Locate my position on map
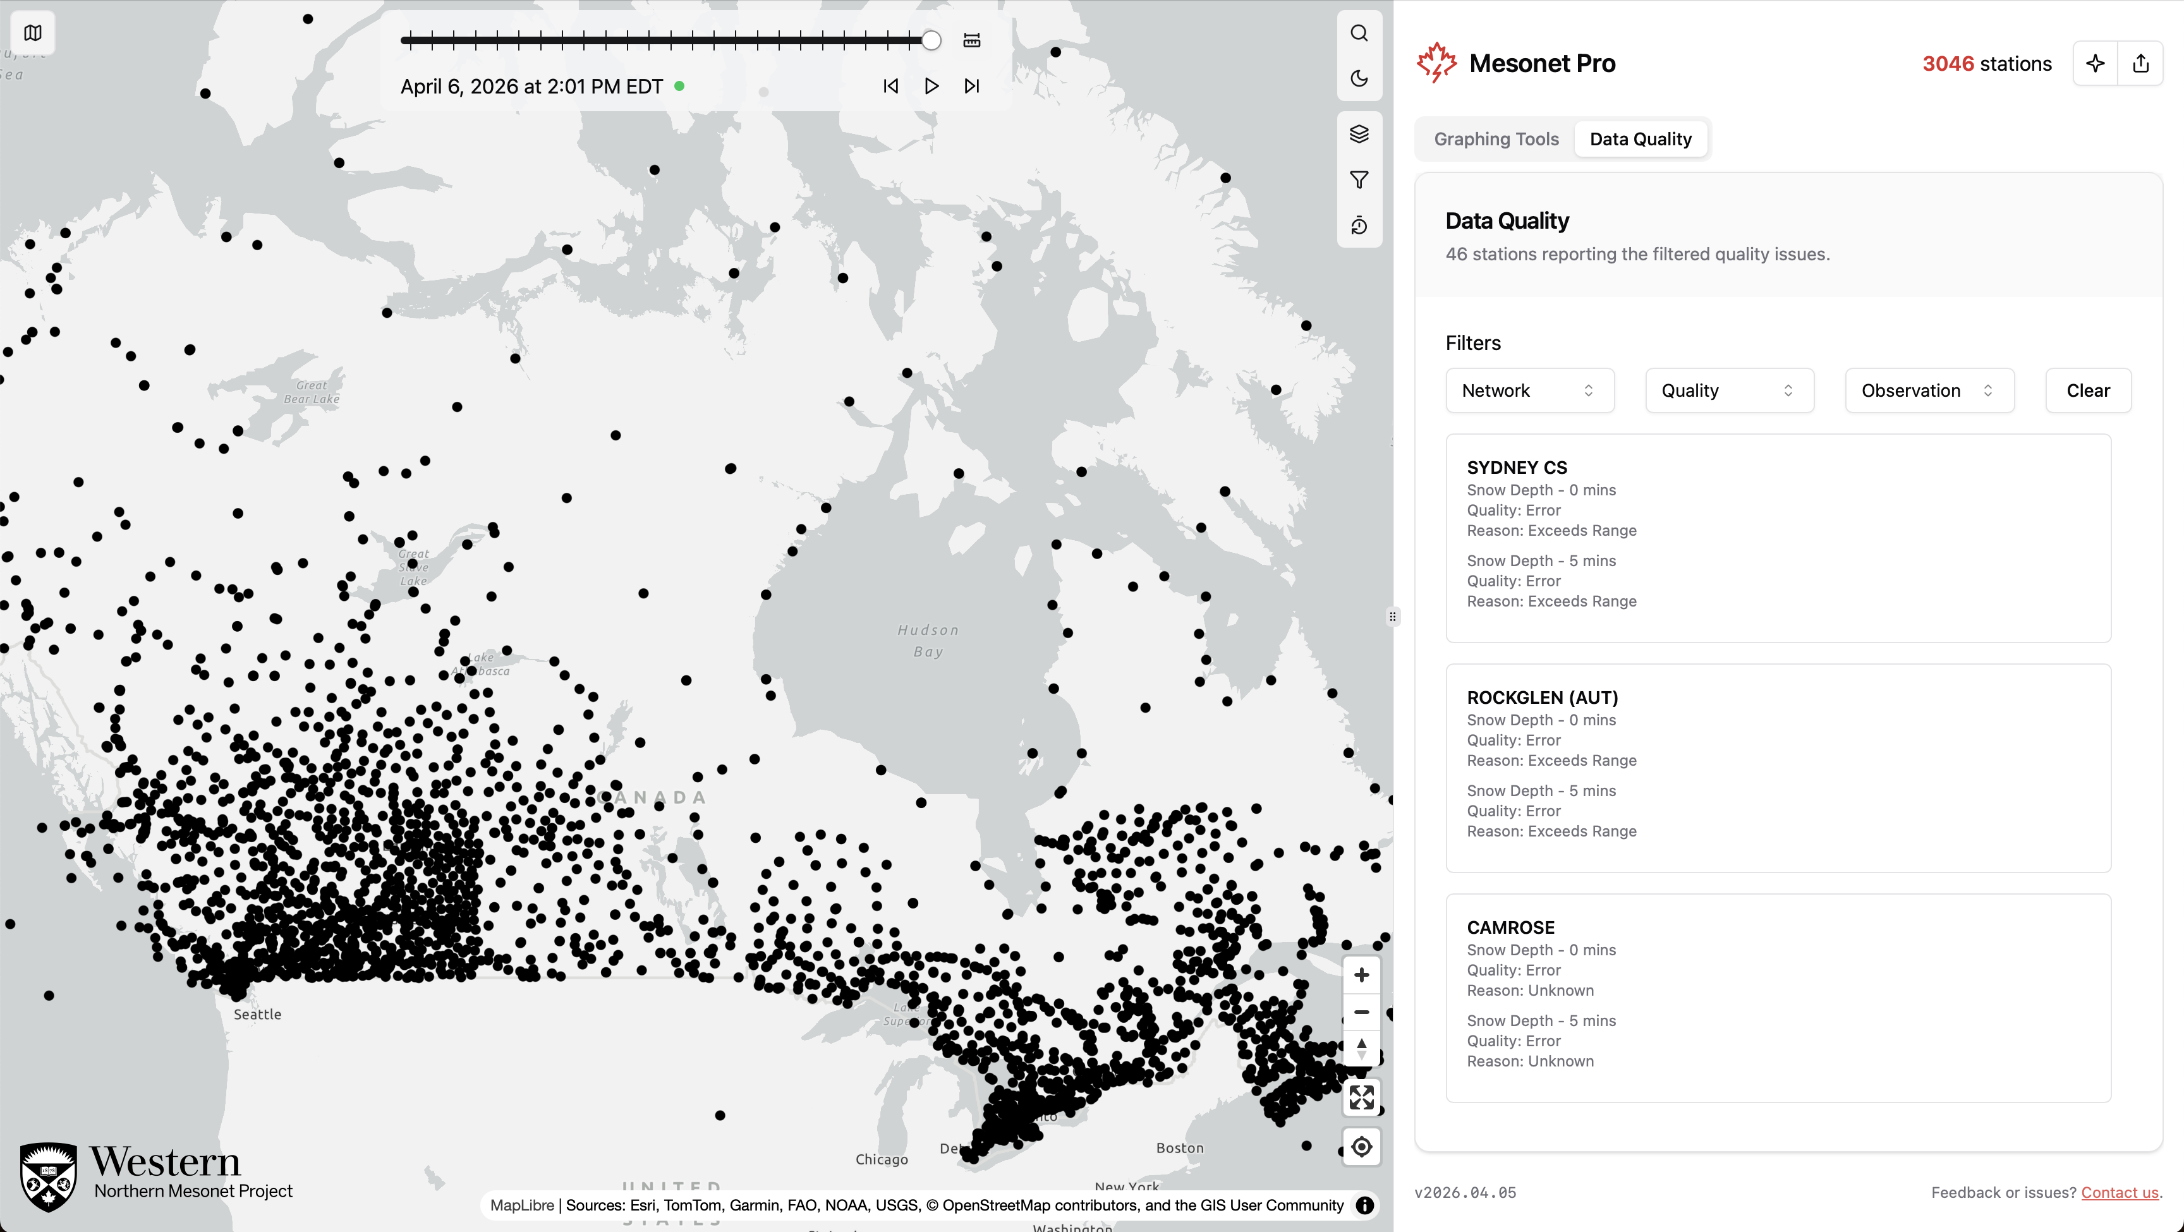 tap(1362, 1147)
